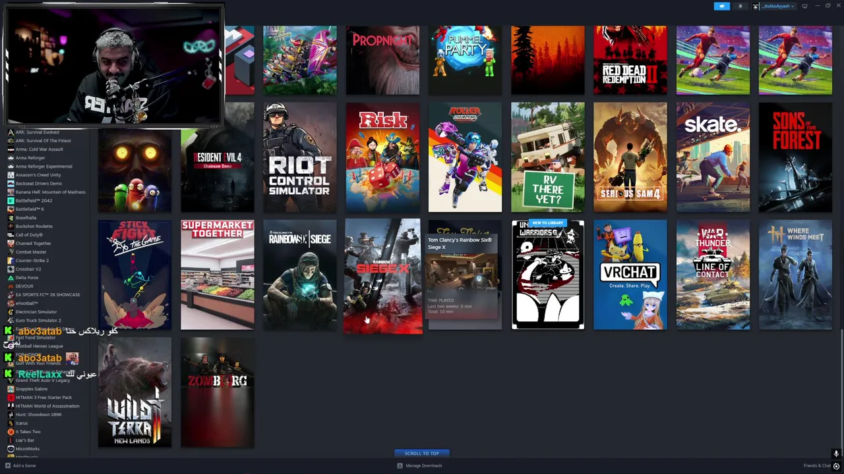Select Assassin's Creed Unity in sidebar
Image resolution: width=844 pixels, height=474 pixels.
(38, 175)
